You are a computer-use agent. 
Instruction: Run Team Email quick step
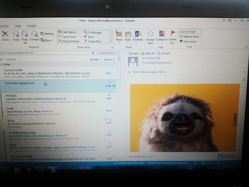tap(67, 37)
